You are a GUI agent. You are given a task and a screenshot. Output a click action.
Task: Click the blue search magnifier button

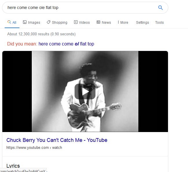pyautogui.click(x=160, y=8)
